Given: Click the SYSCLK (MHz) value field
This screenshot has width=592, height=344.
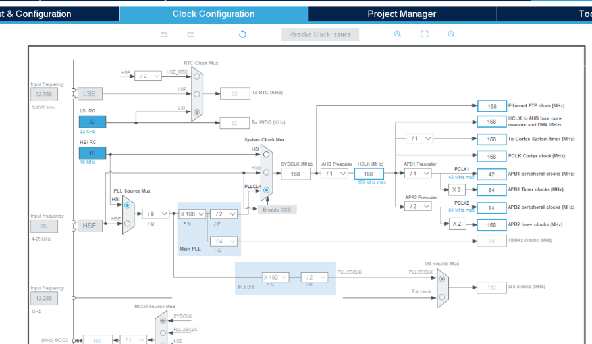Looking at the screenshot, I should [x=296, y=174].
